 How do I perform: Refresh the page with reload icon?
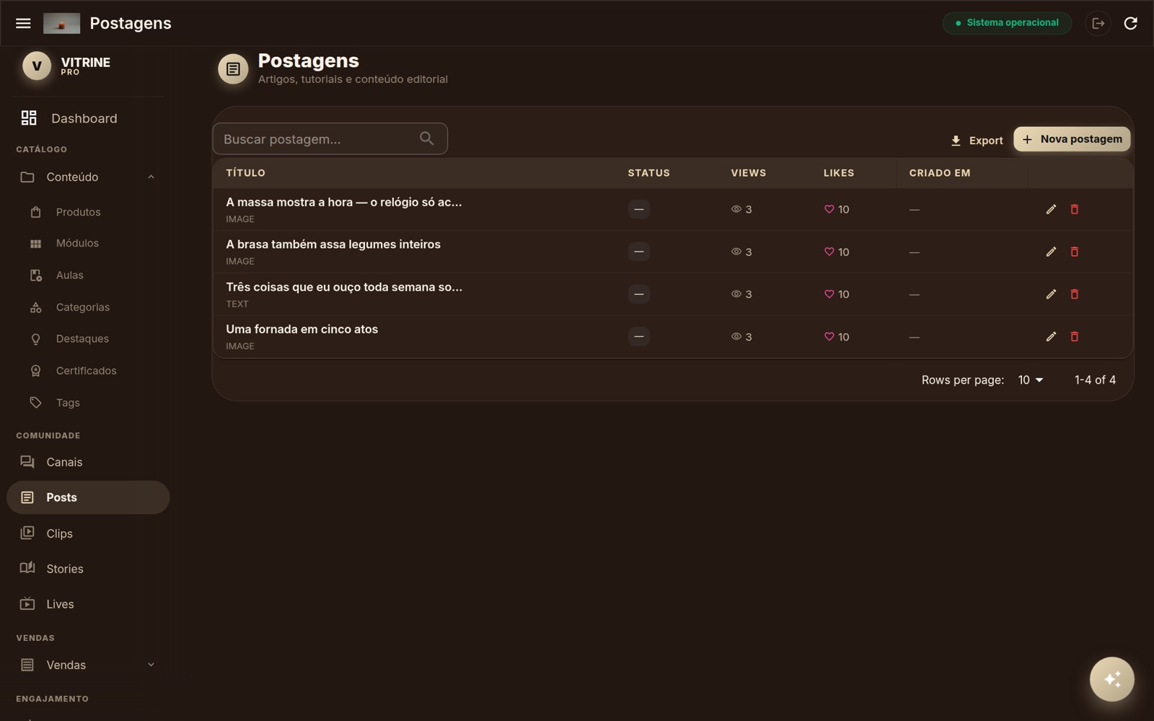click(x=1131, y=23)
